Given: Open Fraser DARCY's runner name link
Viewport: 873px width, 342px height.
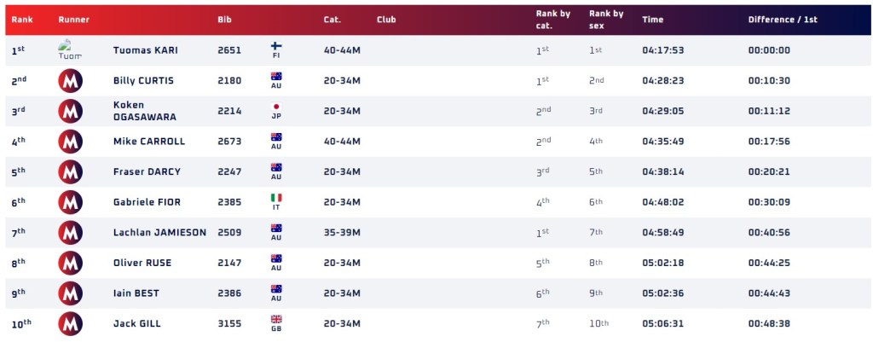Looking at the screenshot, I should [147, 172].
